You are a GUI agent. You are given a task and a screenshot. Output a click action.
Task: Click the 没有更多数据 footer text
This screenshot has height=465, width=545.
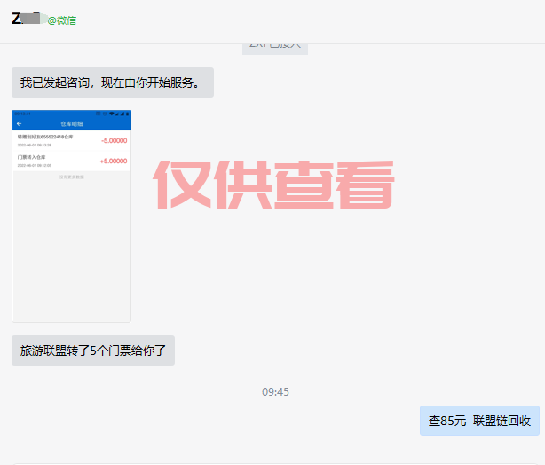click(71, 177)
